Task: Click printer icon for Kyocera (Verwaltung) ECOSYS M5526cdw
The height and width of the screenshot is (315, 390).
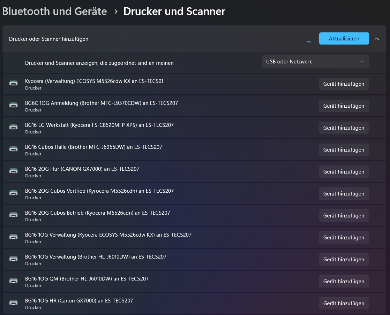Action: click(13, 84)
